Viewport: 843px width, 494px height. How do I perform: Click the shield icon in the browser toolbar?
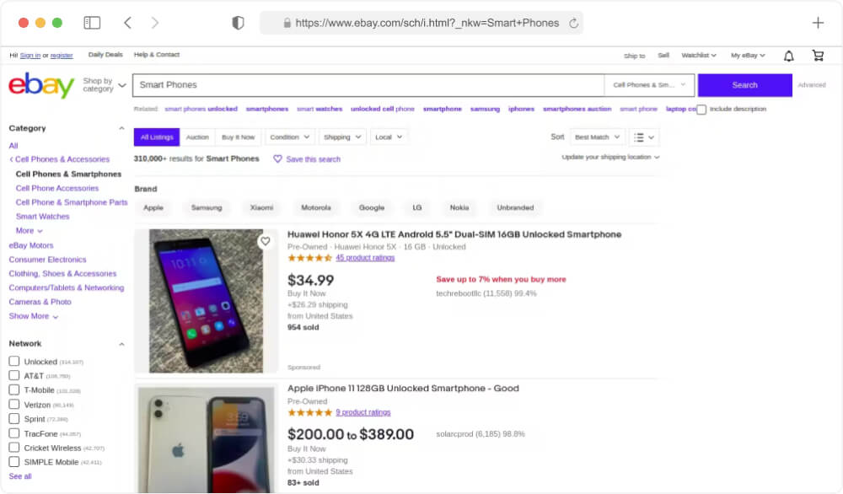tap(239, 23)
